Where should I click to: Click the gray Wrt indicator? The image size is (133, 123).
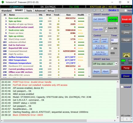pos(130,61)
